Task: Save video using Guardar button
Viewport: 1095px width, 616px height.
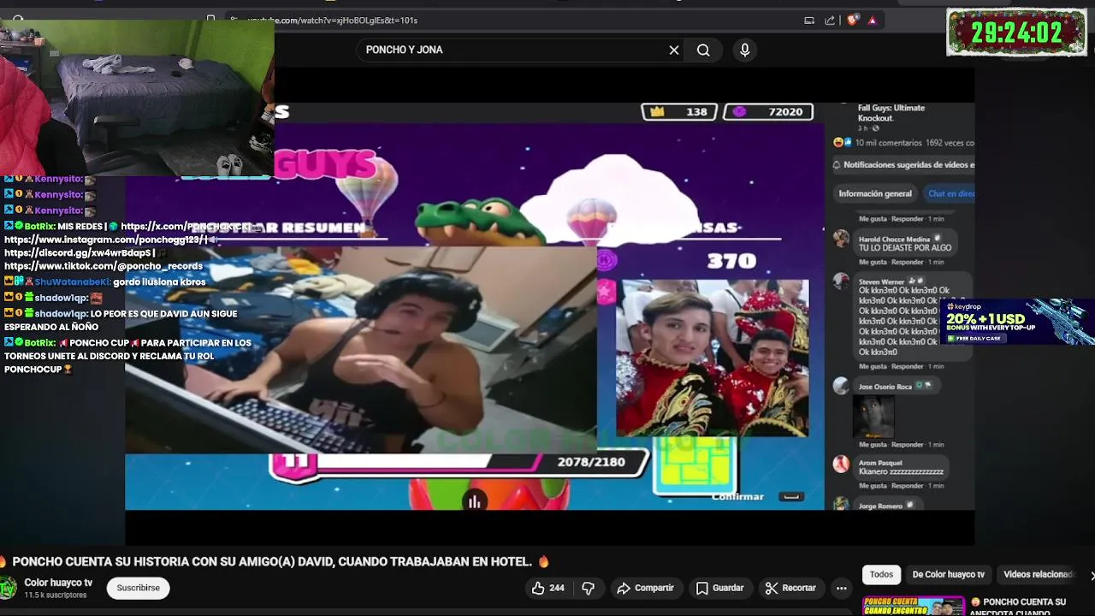Action: [x=719, y=588]
